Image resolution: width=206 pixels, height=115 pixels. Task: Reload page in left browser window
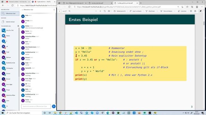point(12,5)
